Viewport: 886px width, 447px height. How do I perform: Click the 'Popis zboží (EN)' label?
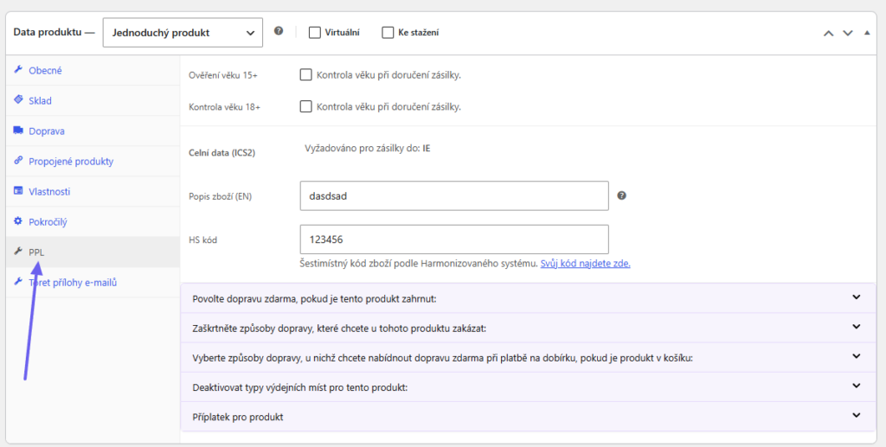221,196
